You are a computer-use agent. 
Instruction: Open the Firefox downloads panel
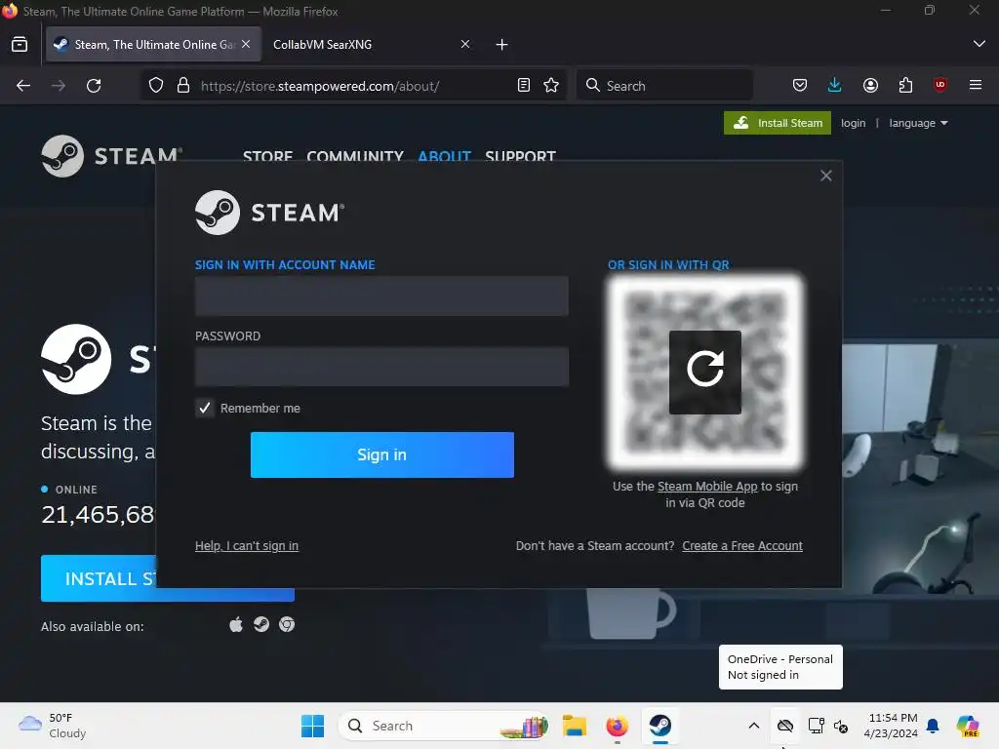point(835,86)
